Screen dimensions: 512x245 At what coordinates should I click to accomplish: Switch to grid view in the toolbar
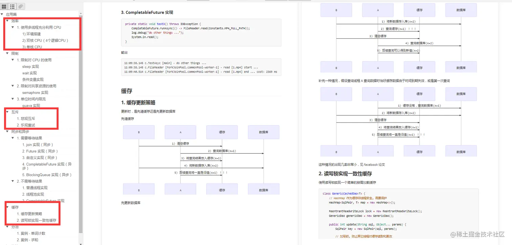5,6
